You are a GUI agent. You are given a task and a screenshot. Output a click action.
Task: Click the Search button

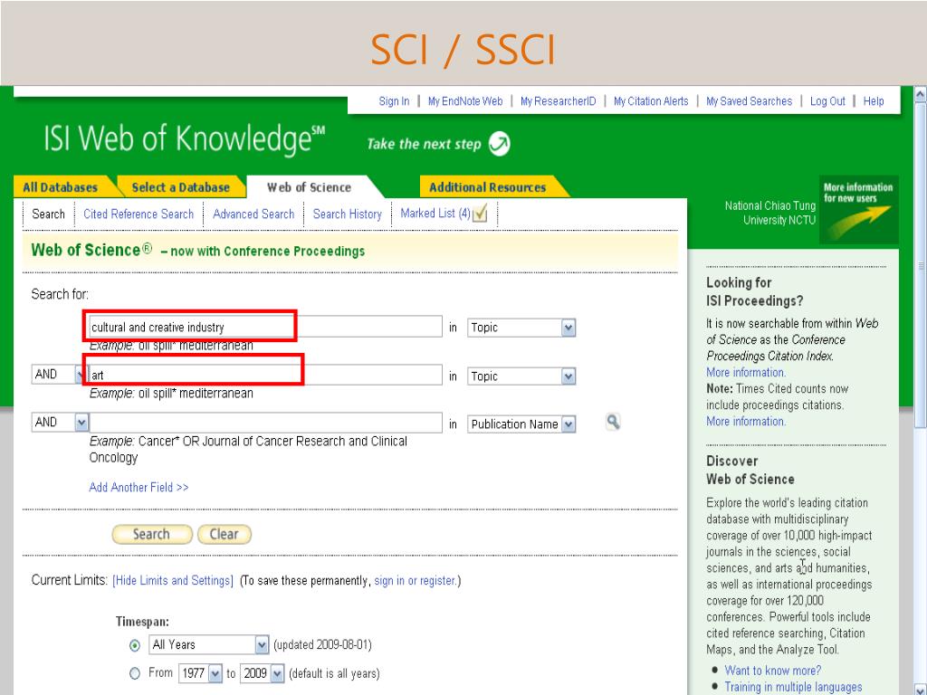click(x=152, y=534)
